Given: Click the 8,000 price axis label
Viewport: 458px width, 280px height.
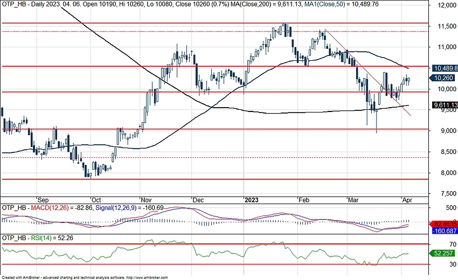Looking at the screenshot, I should 448,173.
